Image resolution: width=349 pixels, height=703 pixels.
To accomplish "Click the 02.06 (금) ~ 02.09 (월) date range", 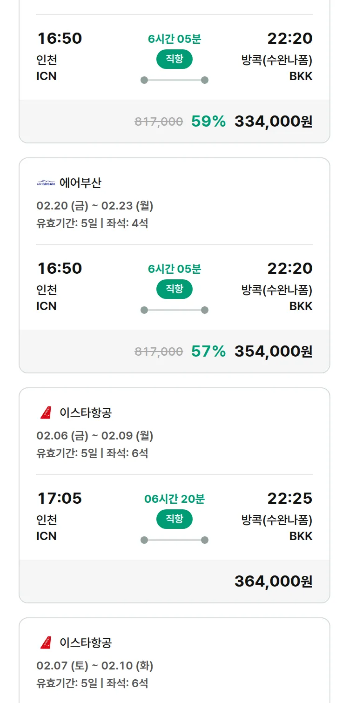I will 95,436.
